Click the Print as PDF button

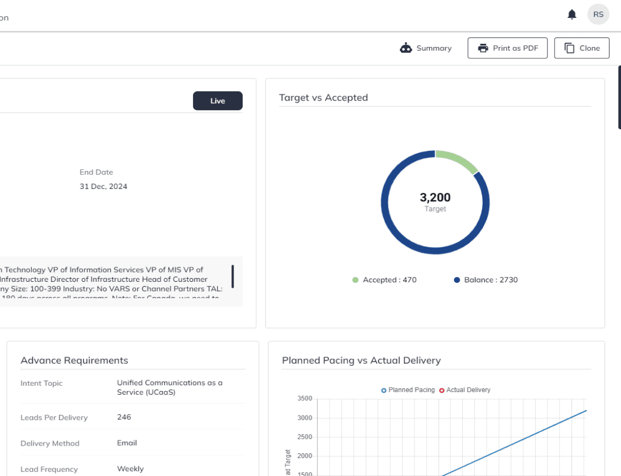pos(508,48)
